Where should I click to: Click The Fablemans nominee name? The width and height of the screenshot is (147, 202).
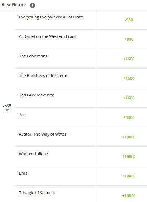(33, 56)
